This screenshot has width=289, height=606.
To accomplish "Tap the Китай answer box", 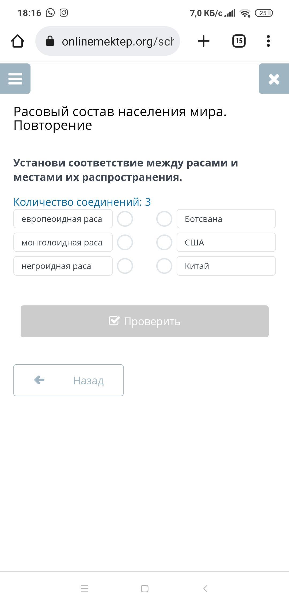I will pos(226,266).
